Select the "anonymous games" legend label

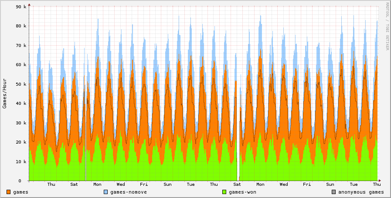point(361,192)
